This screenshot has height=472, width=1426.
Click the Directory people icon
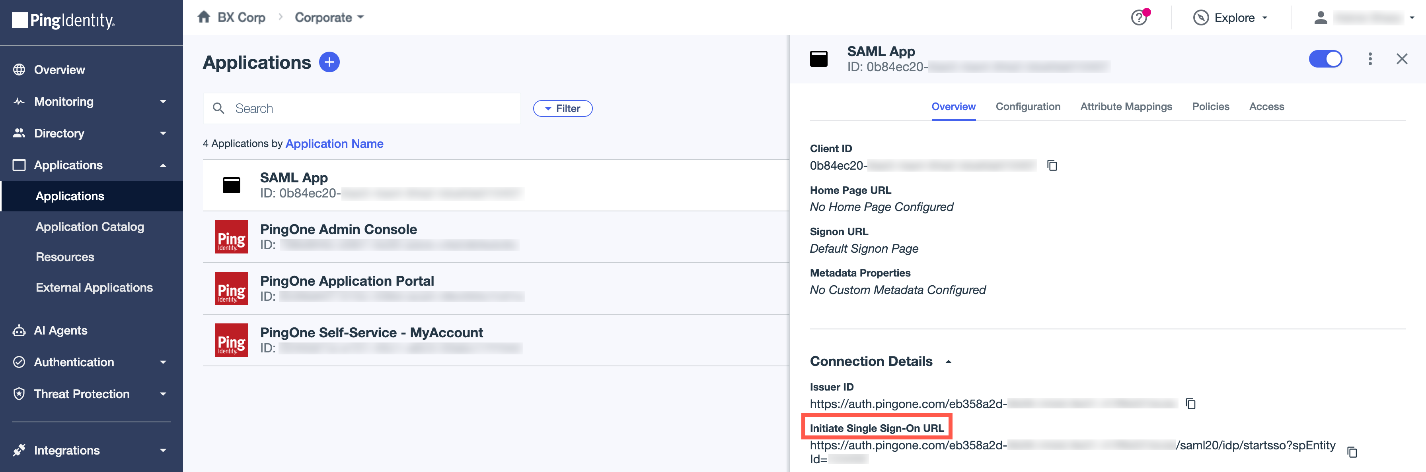click(19, 133)
